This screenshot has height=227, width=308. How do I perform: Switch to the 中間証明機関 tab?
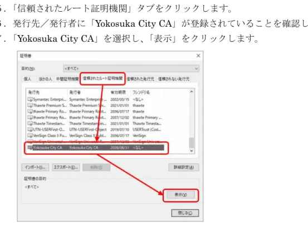[67, 79]
